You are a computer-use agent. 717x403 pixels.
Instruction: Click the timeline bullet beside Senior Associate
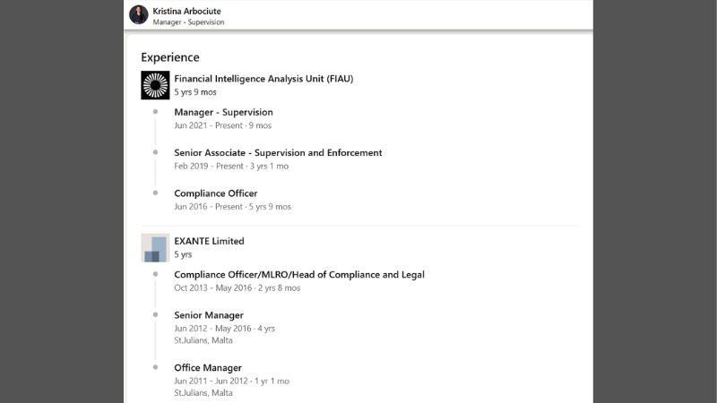(x=155, y=152)
